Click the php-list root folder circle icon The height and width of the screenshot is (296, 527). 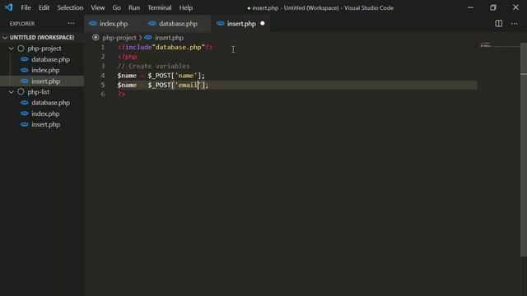coord(21,91)
